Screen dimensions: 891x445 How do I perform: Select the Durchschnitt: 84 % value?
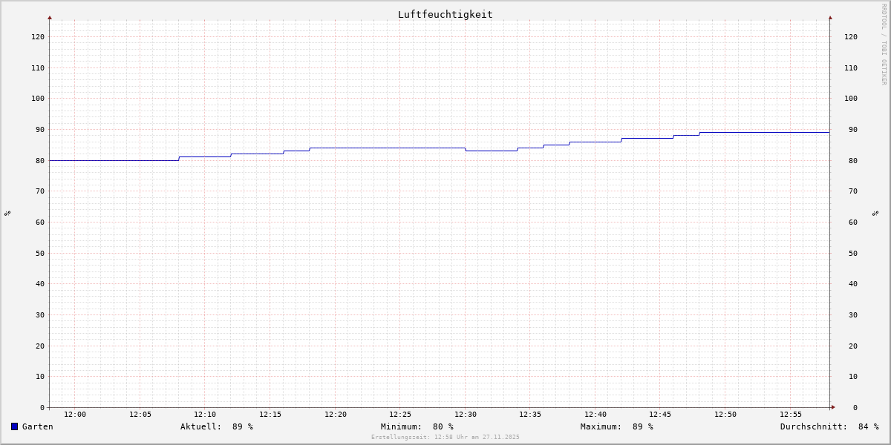tap(829, 426)
